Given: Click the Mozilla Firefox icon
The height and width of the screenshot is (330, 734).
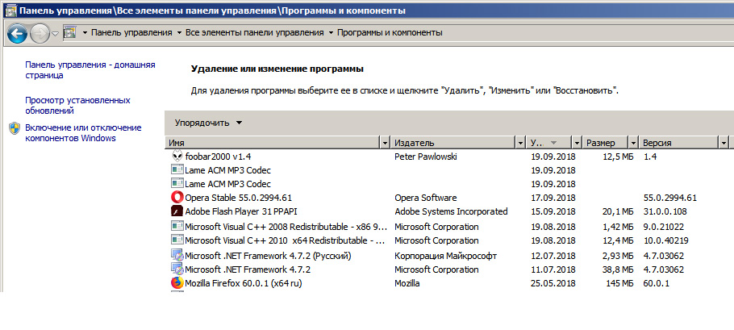Looking at the screenshot, I should [x=177, y=283].
